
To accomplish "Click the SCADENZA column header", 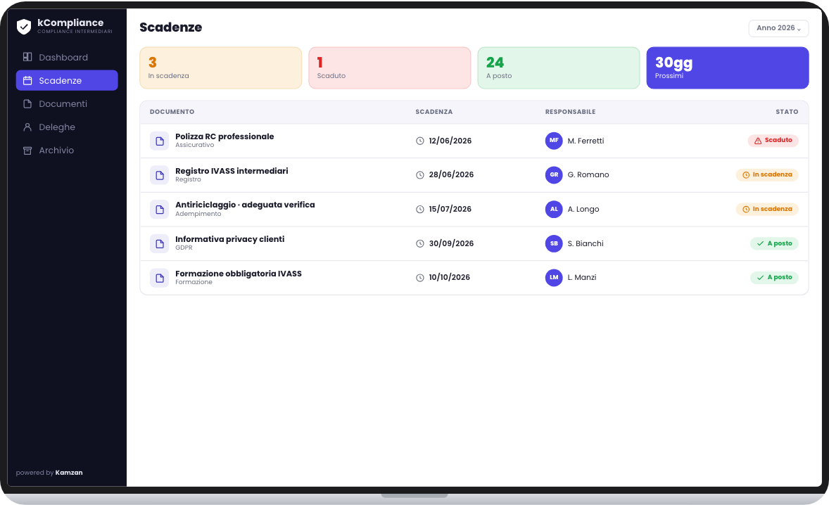I will pyautogui.click(x=434, y=112).
